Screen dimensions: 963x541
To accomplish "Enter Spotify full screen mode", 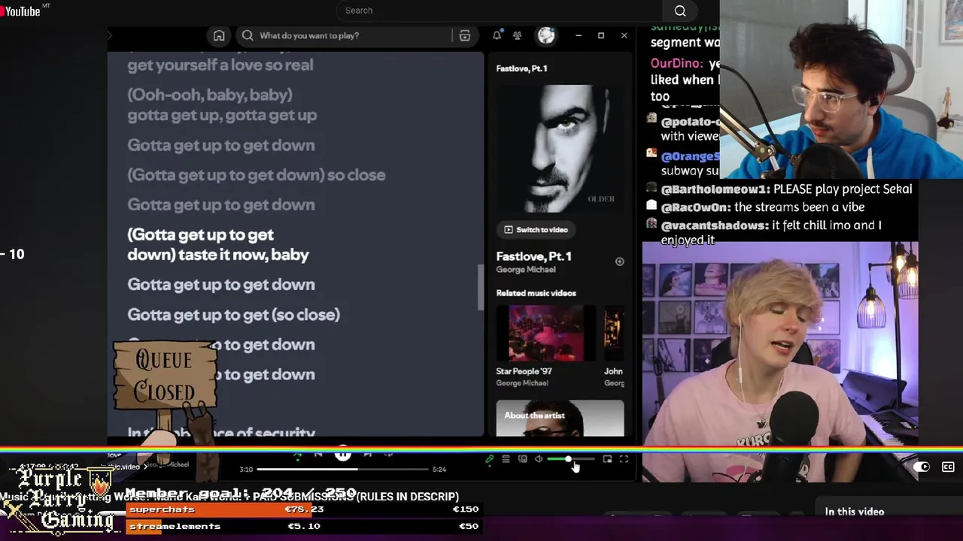I will pos(624,459).
